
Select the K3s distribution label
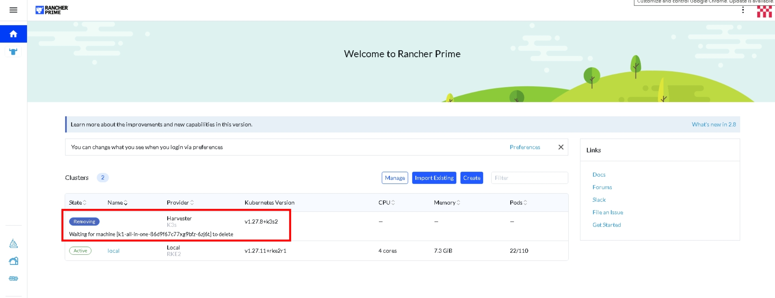point(172,225)
